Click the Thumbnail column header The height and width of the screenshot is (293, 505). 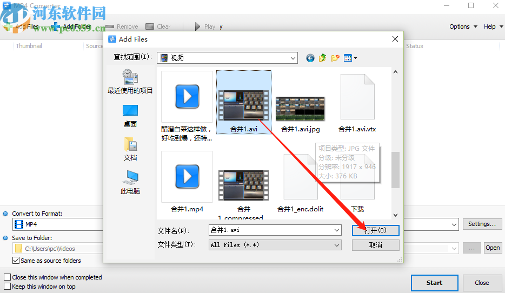[x=29, y=46]
